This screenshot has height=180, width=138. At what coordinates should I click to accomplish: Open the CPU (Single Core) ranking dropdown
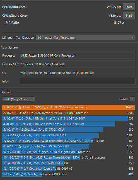19,99
